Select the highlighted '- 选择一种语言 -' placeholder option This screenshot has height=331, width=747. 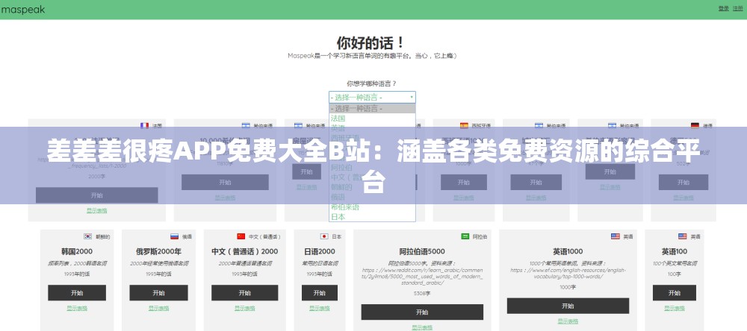point(372,108)
